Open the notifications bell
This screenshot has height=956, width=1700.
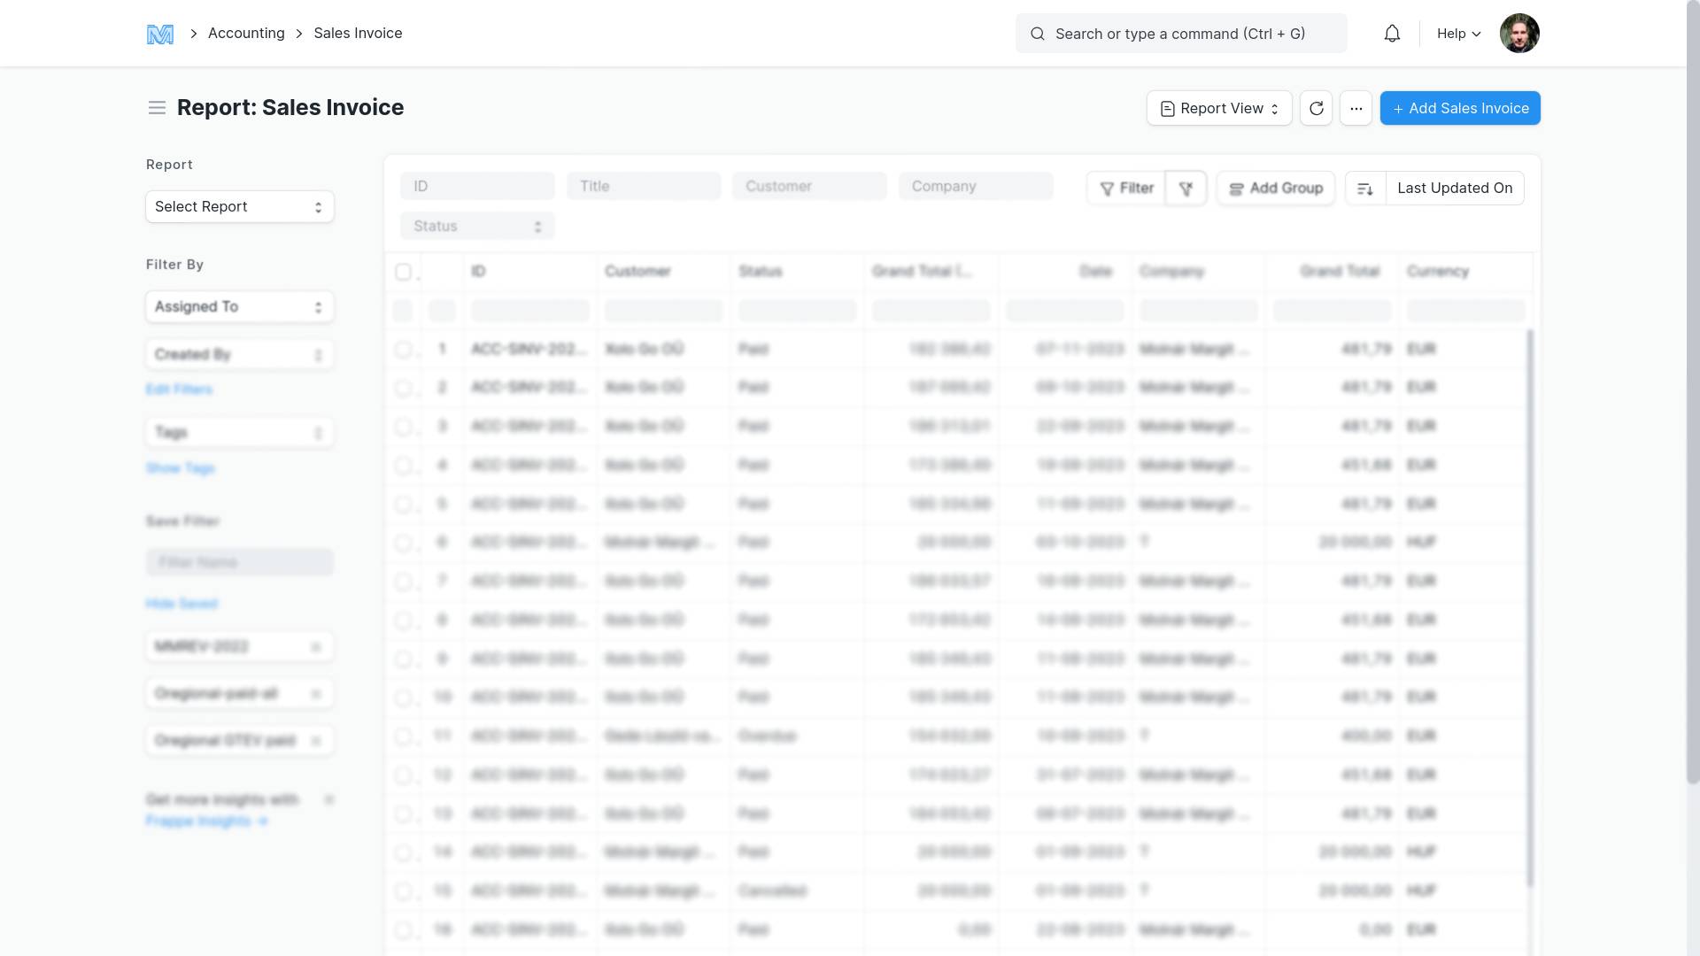pos(1392,34)
